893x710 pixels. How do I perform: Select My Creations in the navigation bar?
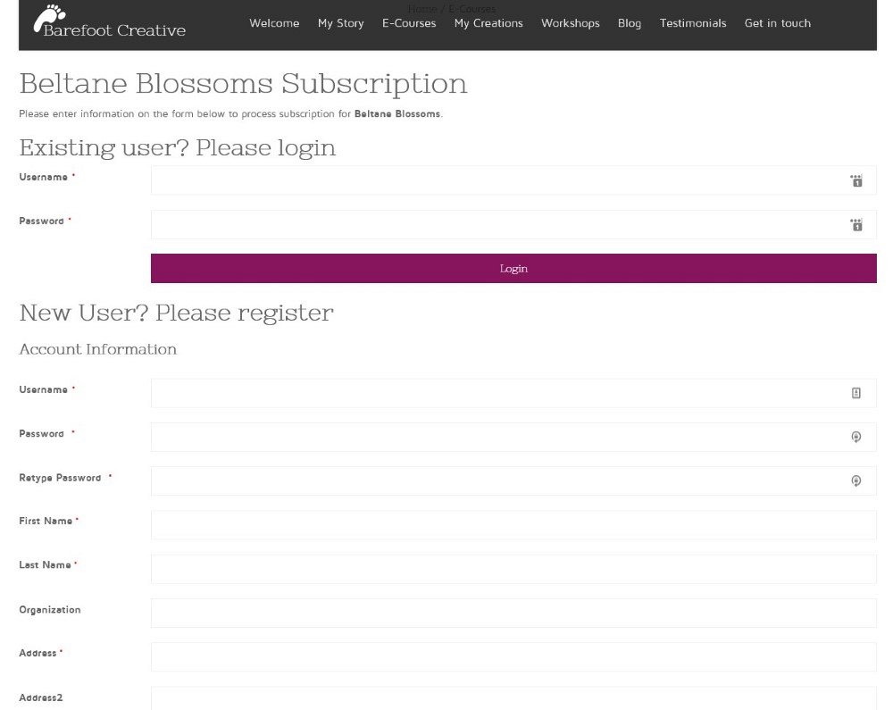488,23
